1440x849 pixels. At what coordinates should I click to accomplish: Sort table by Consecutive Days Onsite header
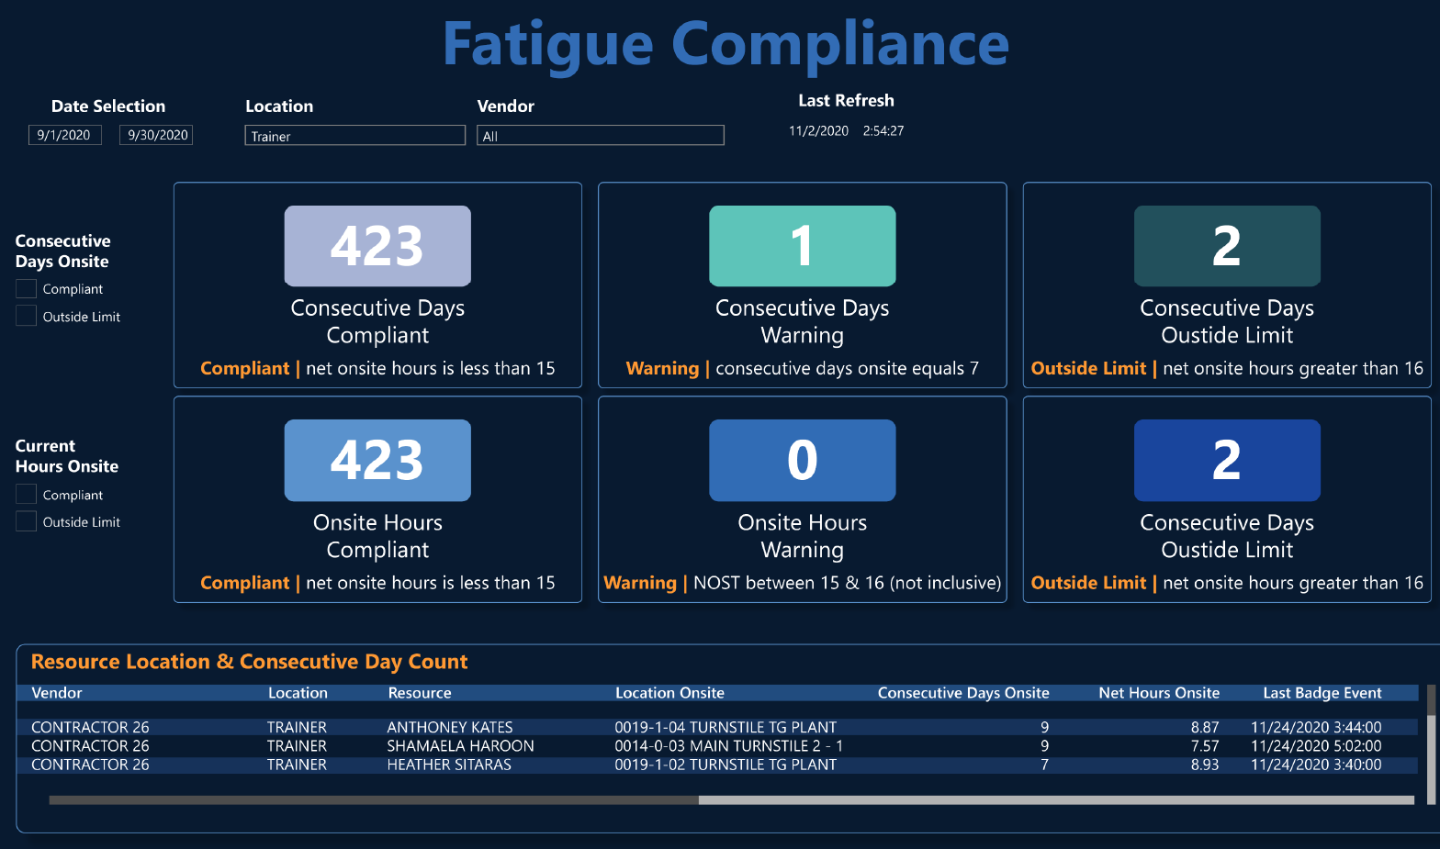pyautogui.click(x=963, y=693)
